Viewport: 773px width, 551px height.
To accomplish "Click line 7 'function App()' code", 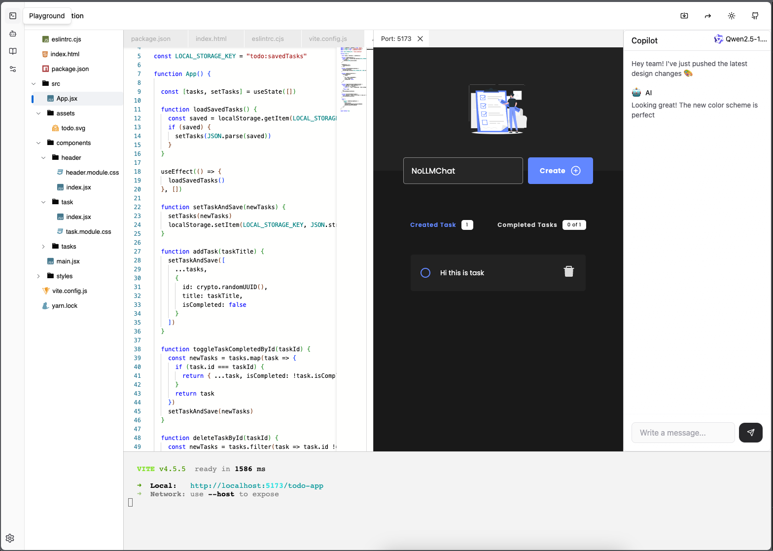I will pos(182,74).
